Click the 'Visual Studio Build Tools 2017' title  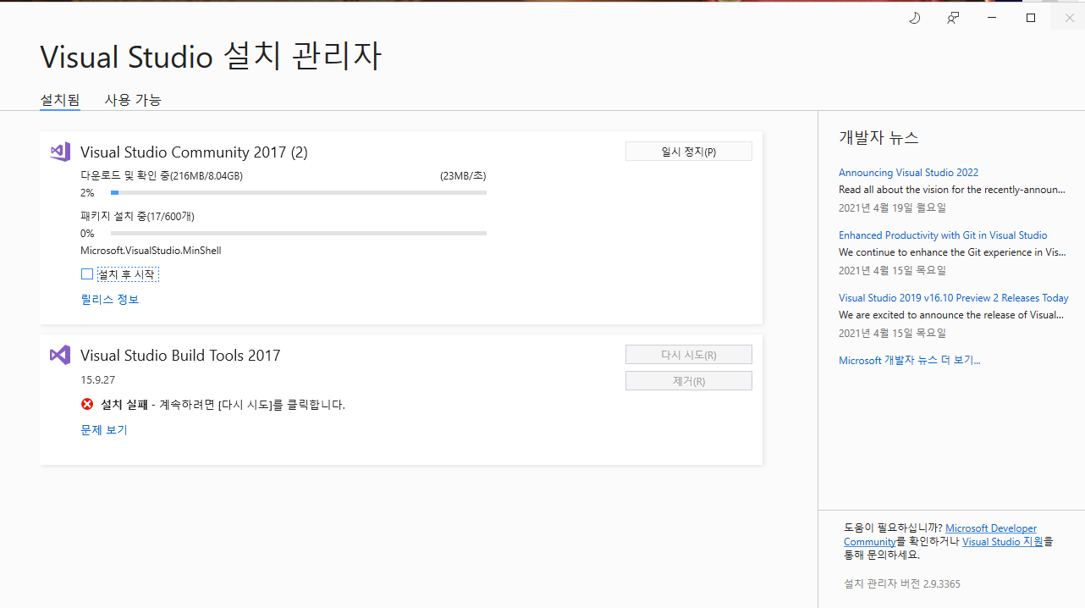coord(180,356)
